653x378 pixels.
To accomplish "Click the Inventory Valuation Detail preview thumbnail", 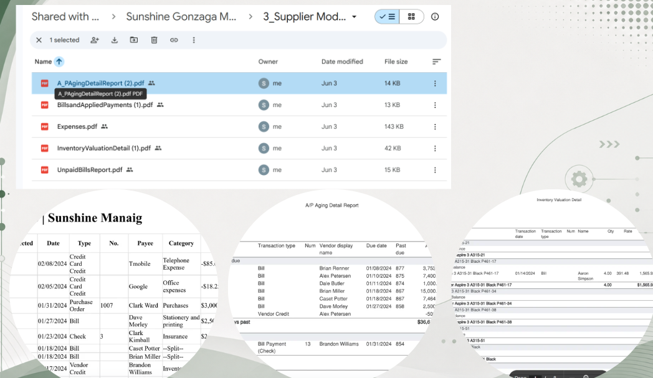I will (556, 283).
